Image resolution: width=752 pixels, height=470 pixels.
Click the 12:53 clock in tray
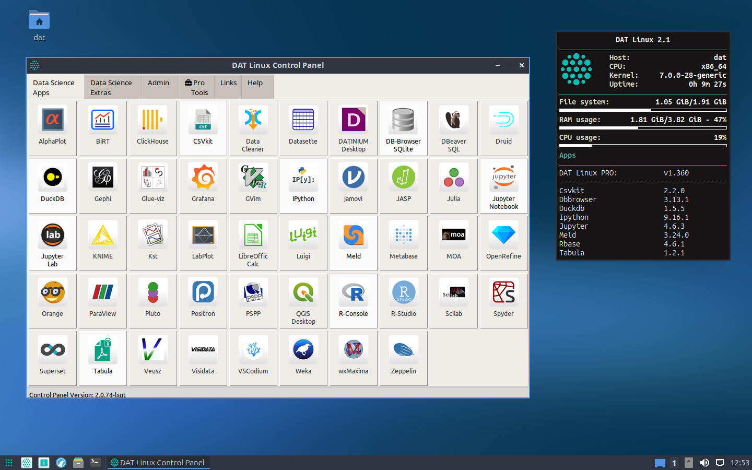click(739, 463)
